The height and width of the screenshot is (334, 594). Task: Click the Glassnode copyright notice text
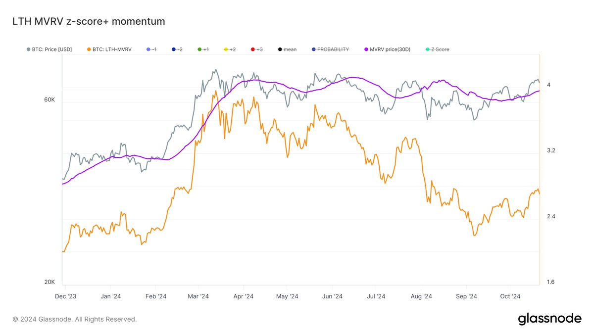click(x=74, y=319)
